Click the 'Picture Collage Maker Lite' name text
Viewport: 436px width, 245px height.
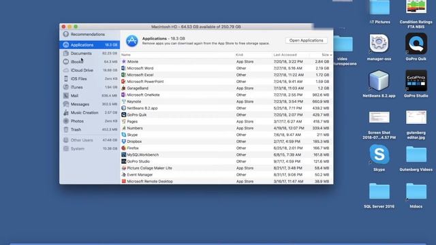click(150, 168)
